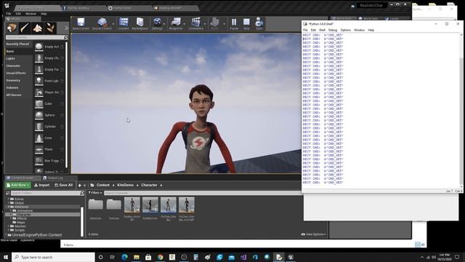Pause the running simulation
The image size is (465, 262).
pos(234,23)
